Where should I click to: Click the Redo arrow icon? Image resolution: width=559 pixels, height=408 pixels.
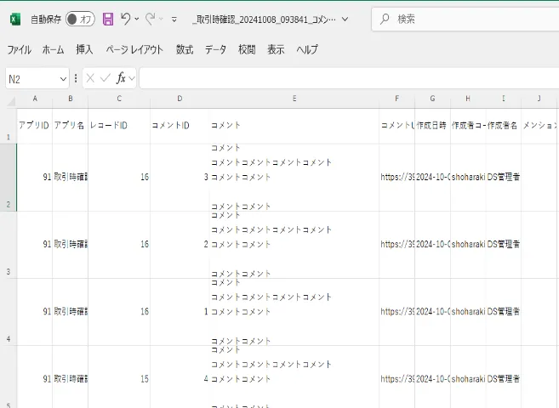150,19
